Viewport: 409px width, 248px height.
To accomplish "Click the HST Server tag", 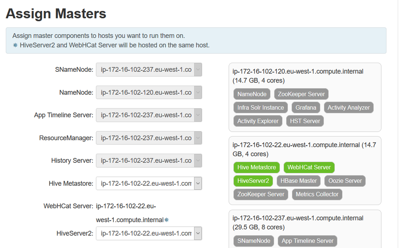I will click(305, 121).
